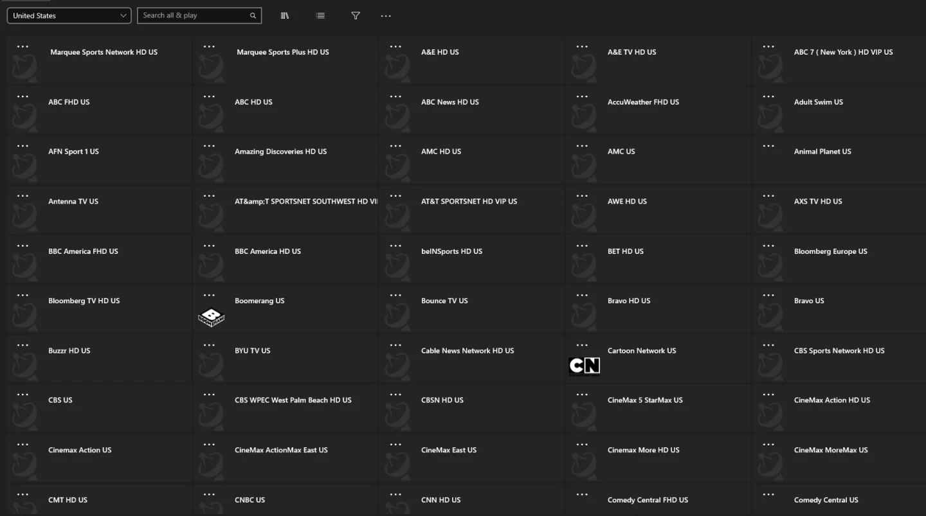Select CBS WPEC West Palm Beach HD US
The image size is (926, 516).
[293, 400]
